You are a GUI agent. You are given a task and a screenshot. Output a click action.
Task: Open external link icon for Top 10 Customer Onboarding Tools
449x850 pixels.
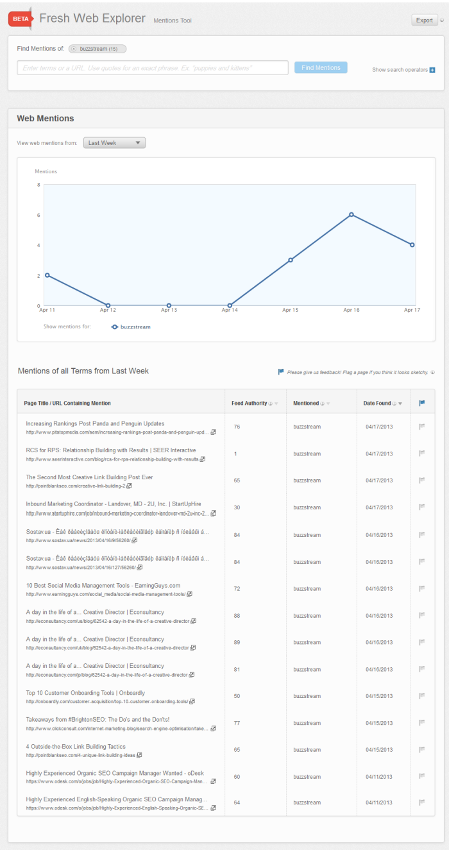193,702
